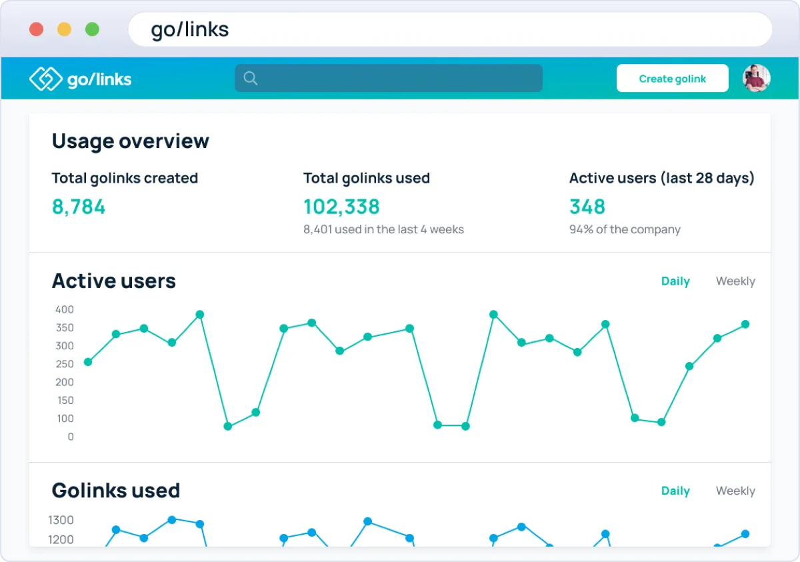Select Daily tab in Active users chart
The height and width of the screenshot is (562, 800).
(675, 281)
